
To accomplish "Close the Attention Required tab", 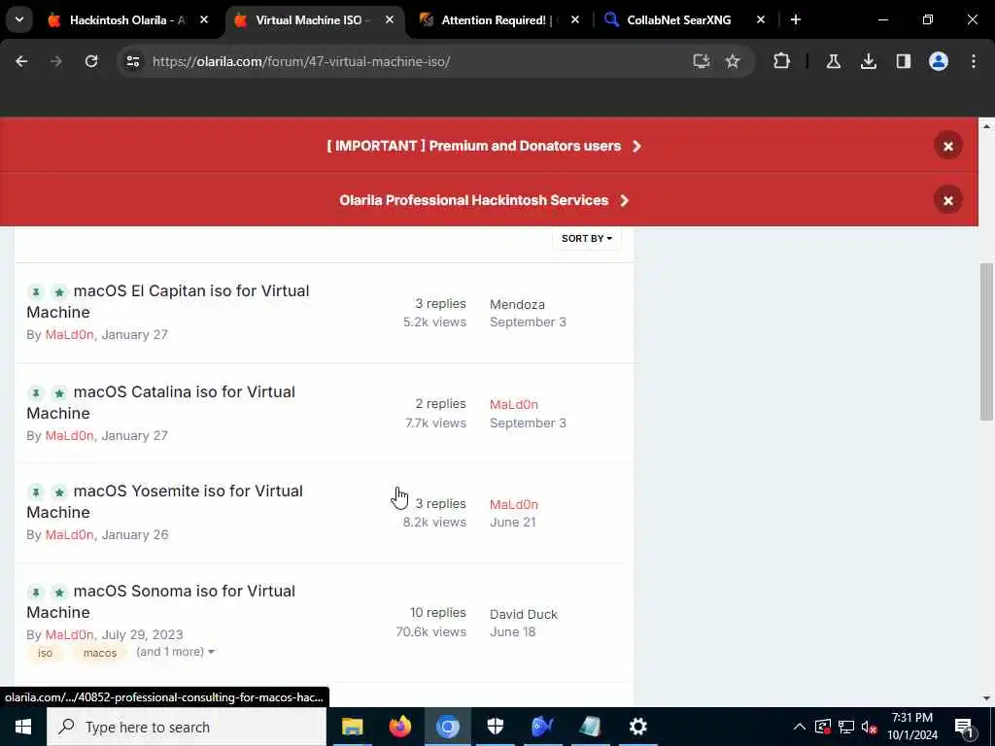I will (575, 20).
